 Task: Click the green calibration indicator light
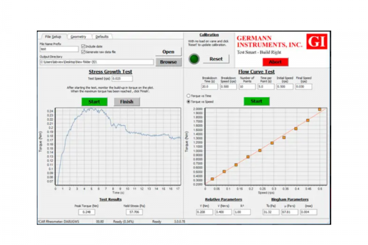[x=194, y=59]
